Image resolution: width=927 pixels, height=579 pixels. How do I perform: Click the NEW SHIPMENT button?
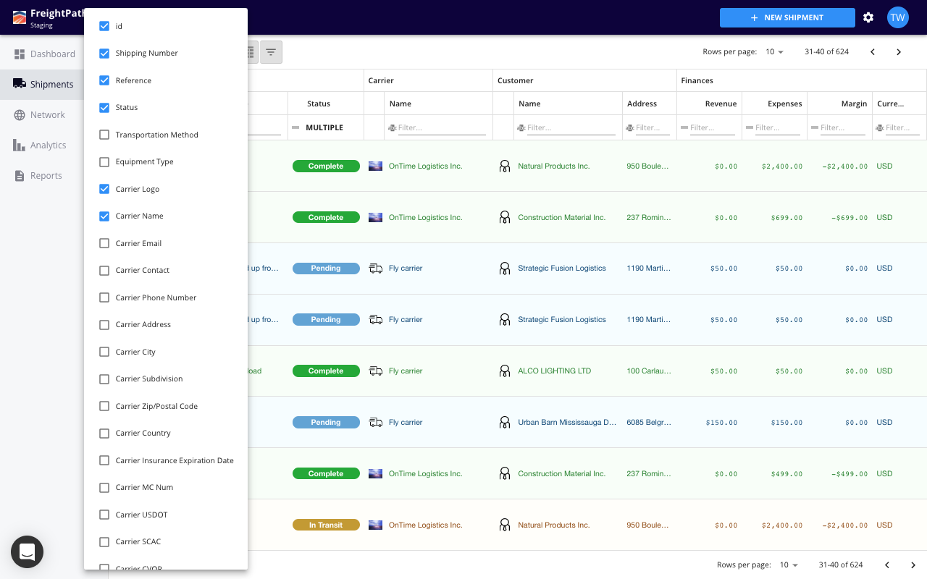[787, 17]
